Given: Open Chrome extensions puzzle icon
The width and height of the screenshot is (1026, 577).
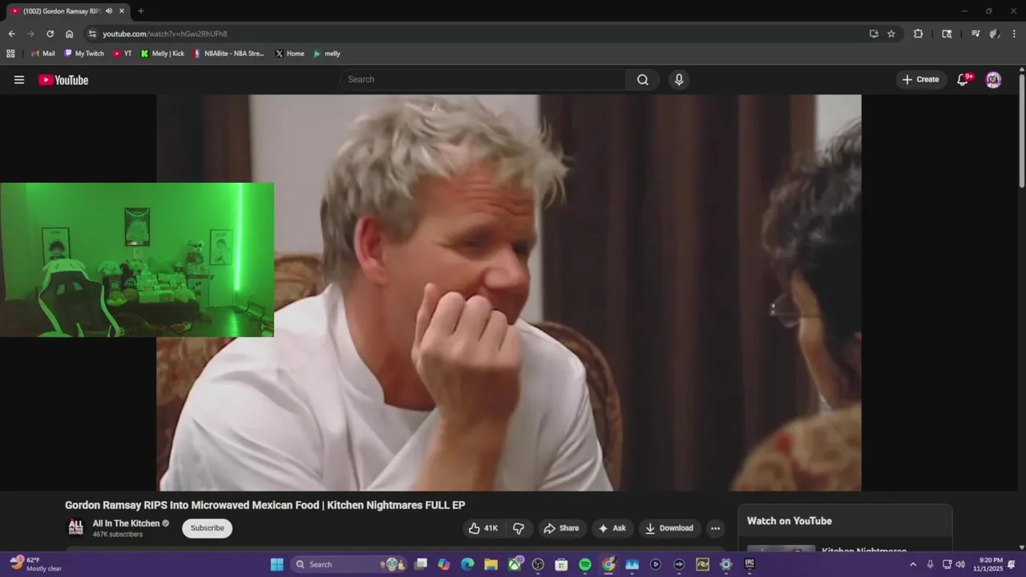Looking at the screenshot, I should 919,34.
